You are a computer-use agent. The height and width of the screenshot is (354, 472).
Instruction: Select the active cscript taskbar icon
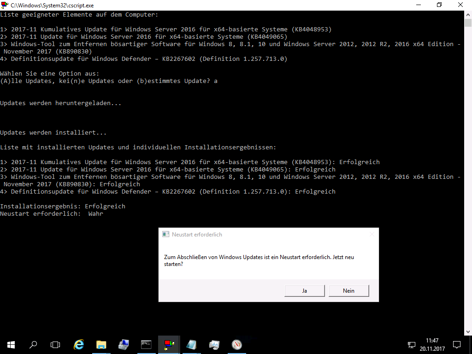pos(169,344)
